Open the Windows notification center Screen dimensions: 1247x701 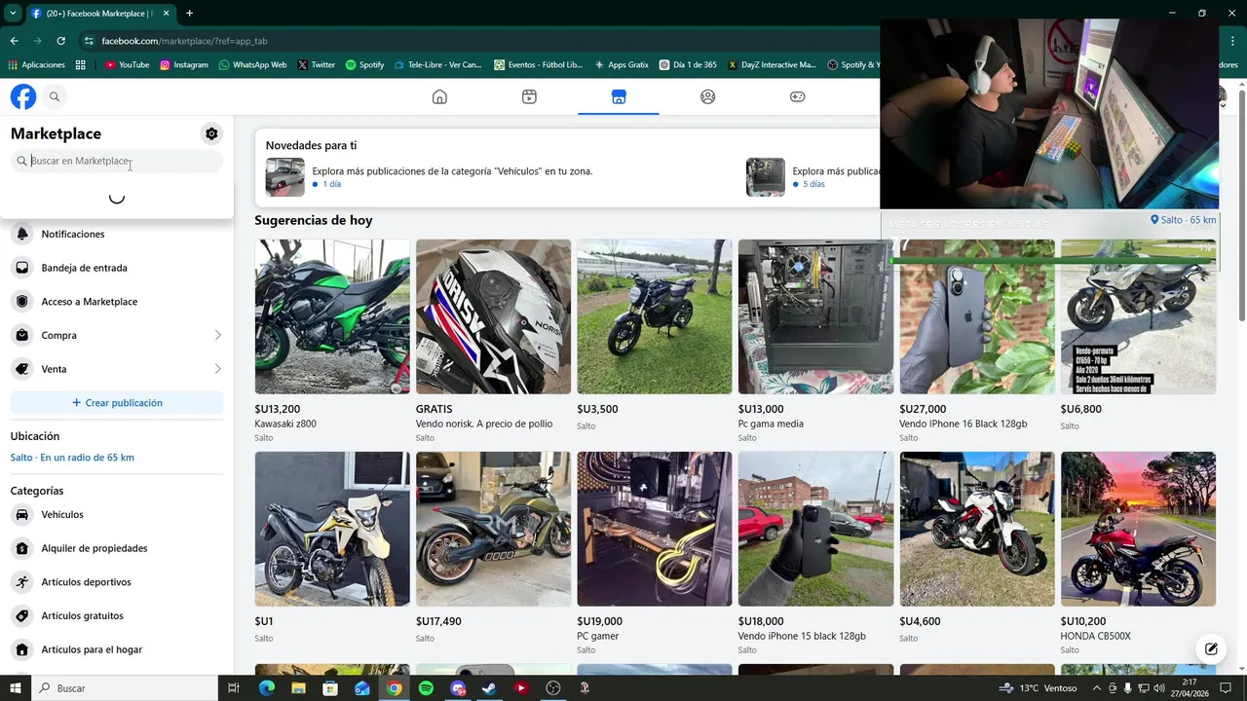point(1226,688)
